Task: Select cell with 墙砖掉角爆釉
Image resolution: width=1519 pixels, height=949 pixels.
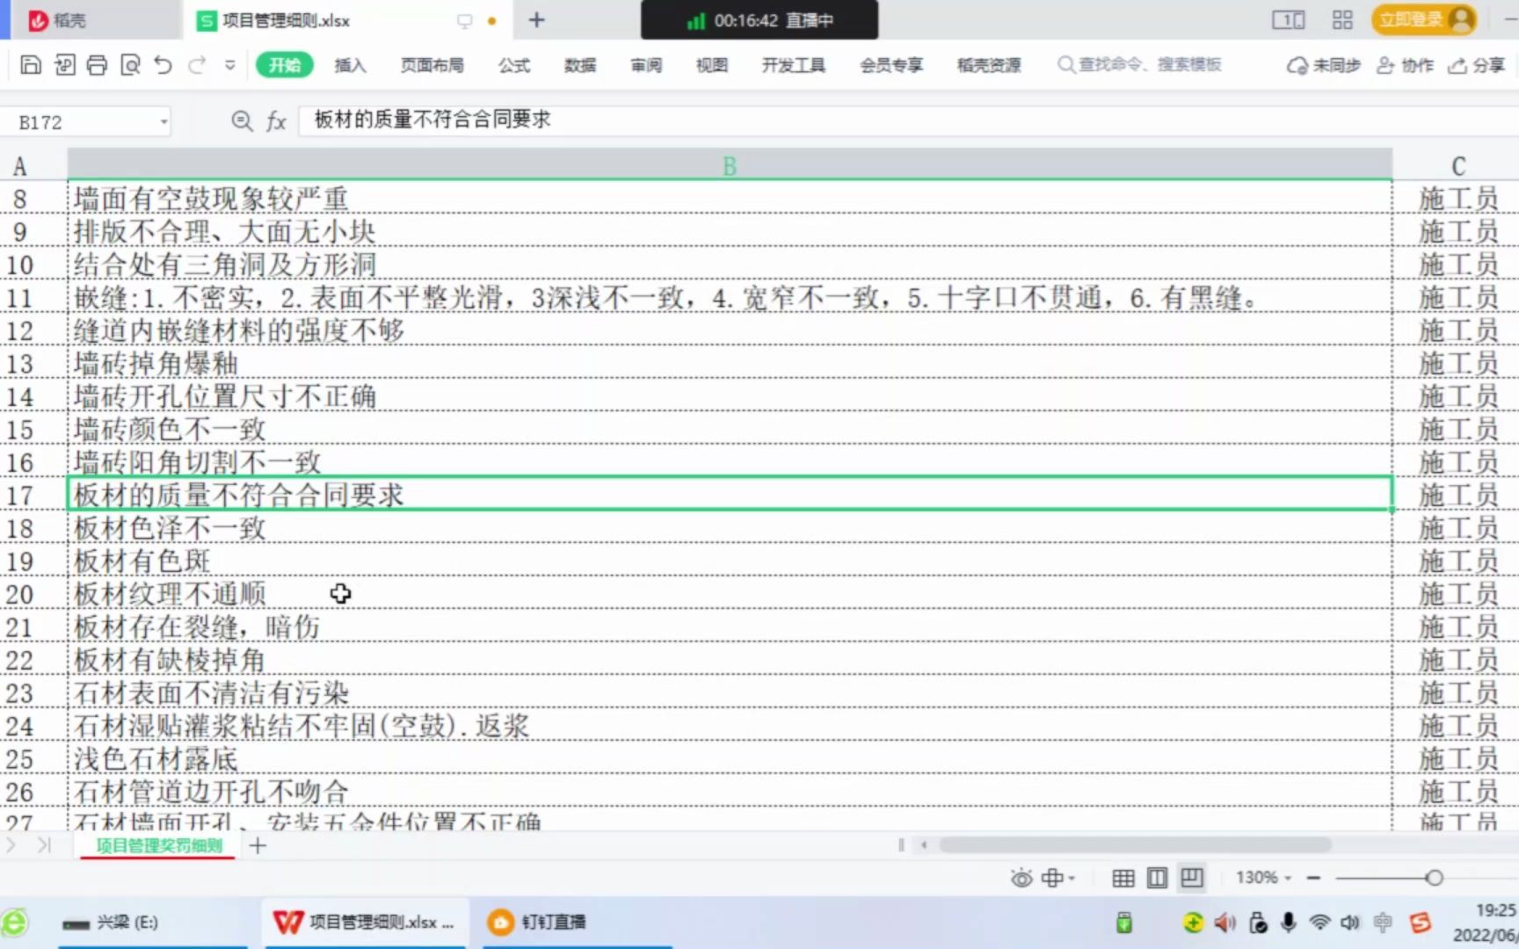Action: (x=730, y=364)
